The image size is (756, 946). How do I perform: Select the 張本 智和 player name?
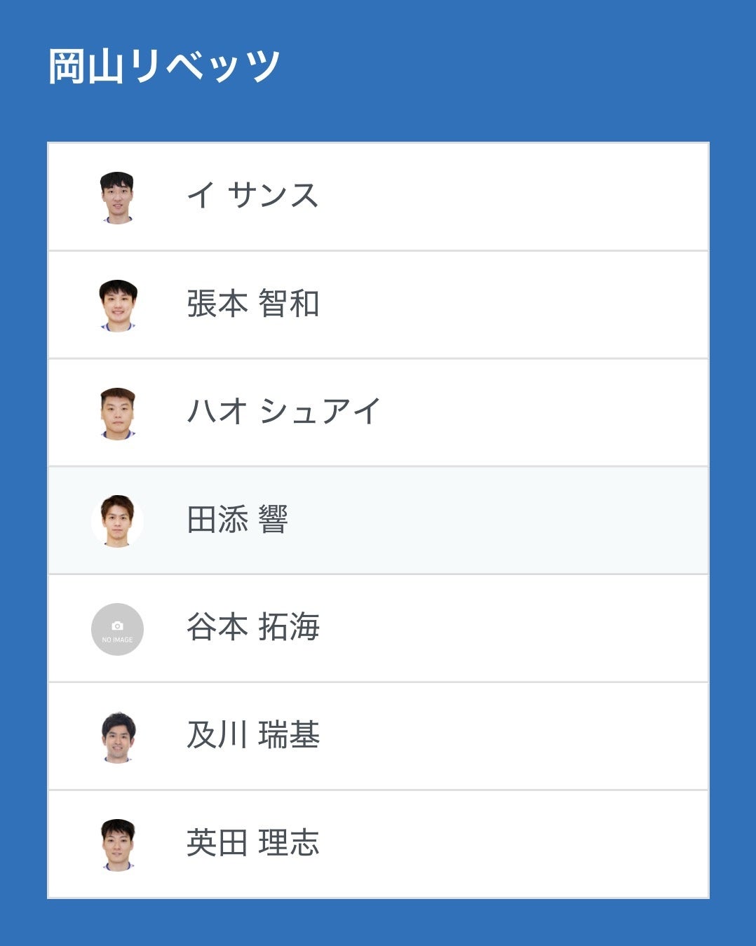point(252,304)
